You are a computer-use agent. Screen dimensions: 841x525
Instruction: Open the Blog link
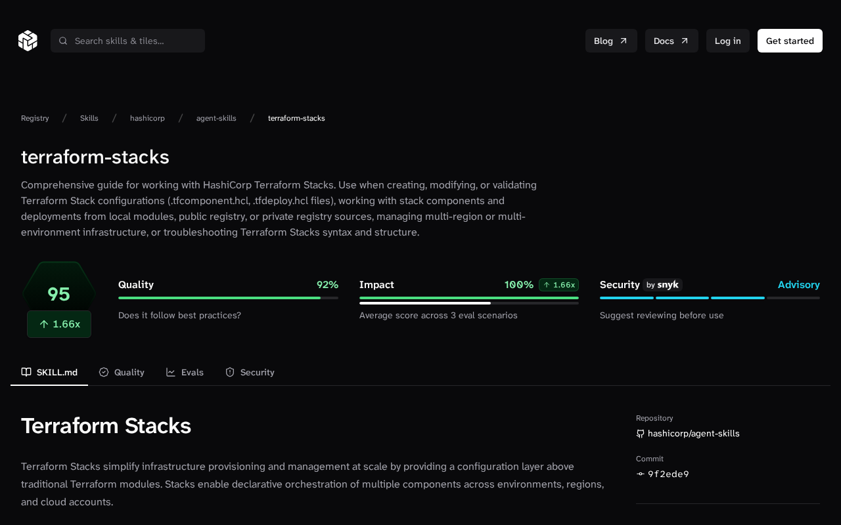(x=611, y=41)
